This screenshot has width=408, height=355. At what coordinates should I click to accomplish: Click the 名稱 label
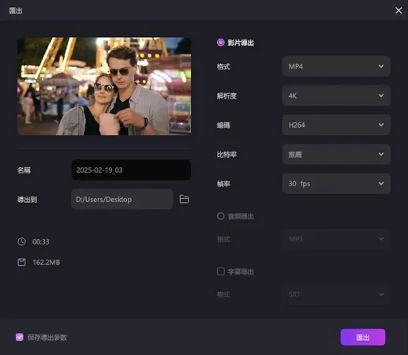[24, 170]
